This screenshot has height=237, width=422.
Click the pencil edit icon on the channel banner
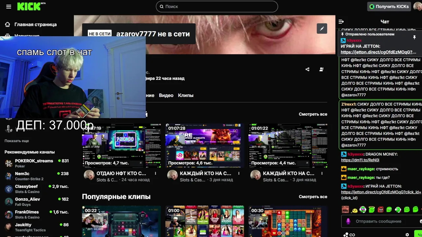(x=322, y=29)
